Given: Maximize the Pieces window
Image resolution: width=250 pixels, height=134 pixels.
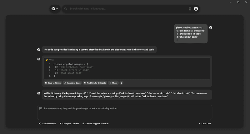Looking at the screenshot, I should pyautogui.click(x=238, y=2).
